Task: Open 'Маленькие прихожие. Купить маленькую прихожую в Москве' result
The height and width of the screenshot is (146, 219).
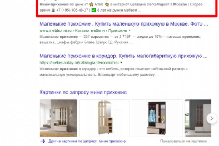Action: 124,24
